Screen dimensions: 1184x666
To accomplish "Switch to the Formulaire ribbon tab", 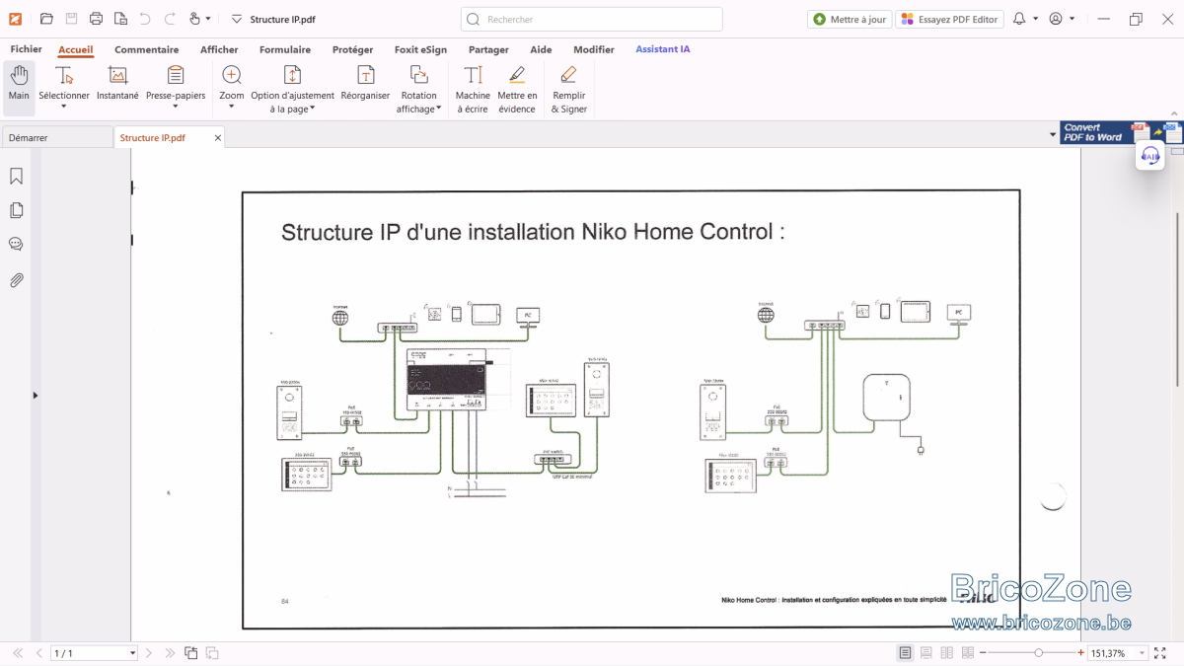I will [x=285, y=49].
